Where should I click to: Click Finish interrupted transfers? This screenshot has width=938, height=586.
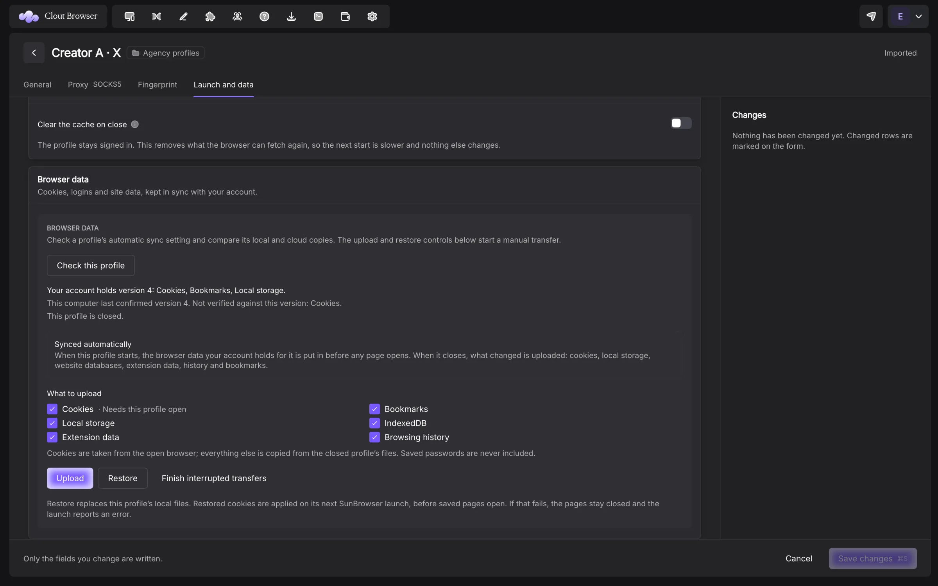214,478
